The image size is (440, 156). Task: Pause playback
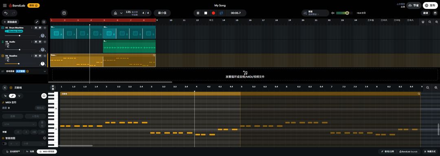point(198,13)
